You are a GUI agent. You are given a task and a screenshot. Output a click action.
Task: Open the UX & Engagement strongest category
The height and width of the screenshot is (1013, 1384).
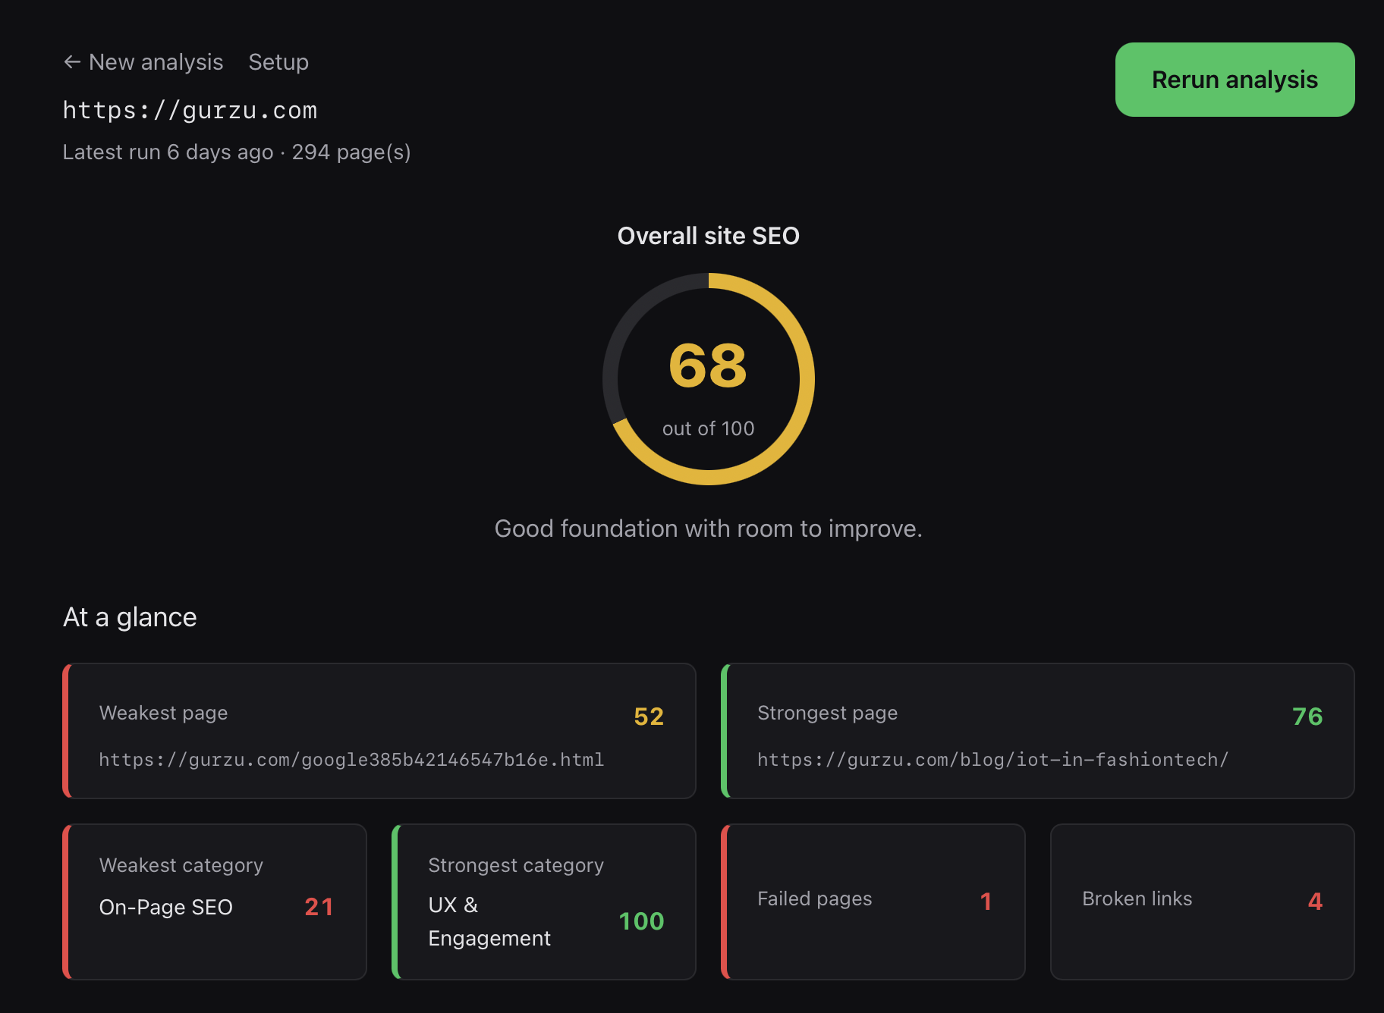pyautogui.click(x=489, y=921)
